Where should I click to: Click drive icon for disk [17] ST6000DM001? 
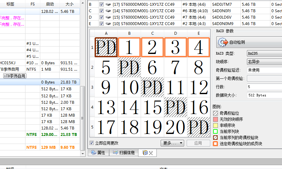click(x=108, y=4)
